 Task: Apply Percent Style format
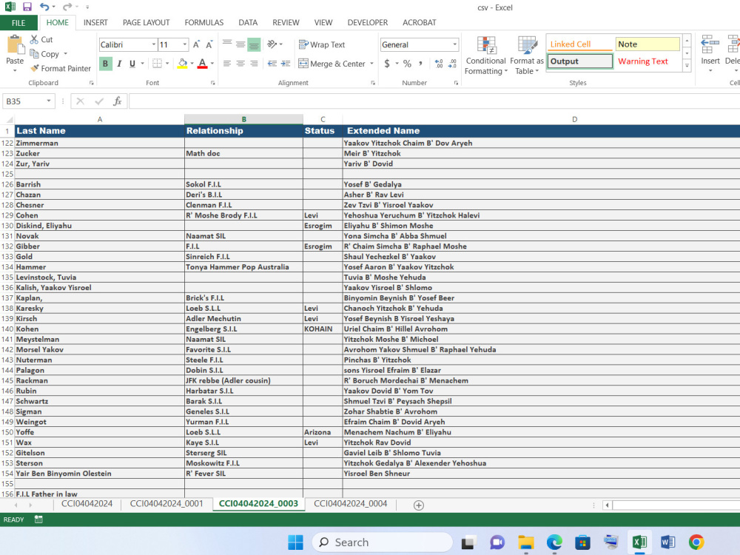click(x=407, y=63)
